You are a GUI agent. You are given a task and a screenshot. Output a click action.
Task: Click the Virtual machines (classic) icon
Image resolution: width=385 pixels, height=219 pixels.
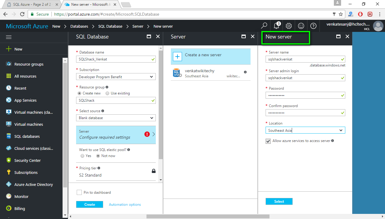9,112
